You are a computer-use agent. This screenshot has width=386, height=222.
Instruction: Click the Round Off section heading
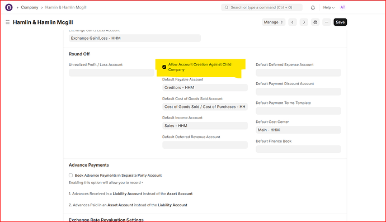(x=79, y=54)
